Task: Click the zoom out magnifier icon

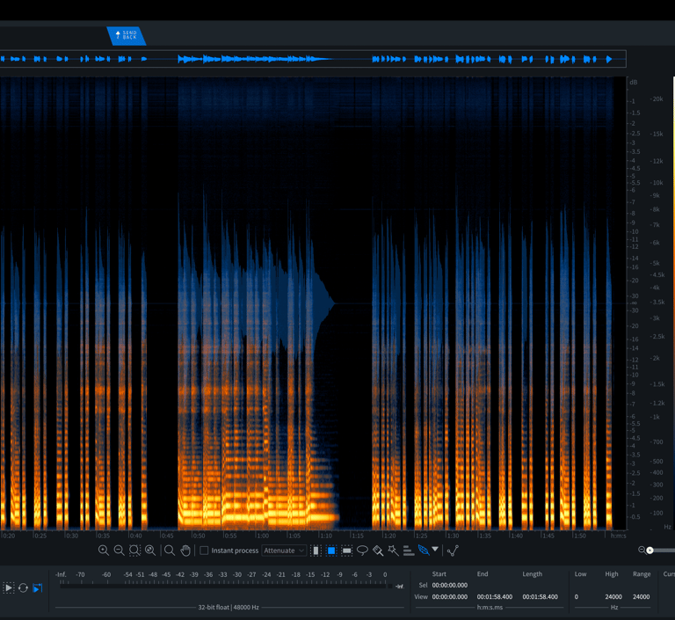Action: 119,551
